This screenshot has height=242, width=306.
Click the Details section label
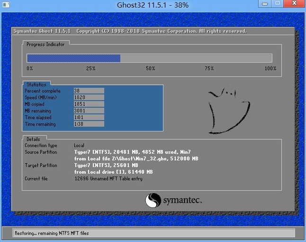pos(33,139)
